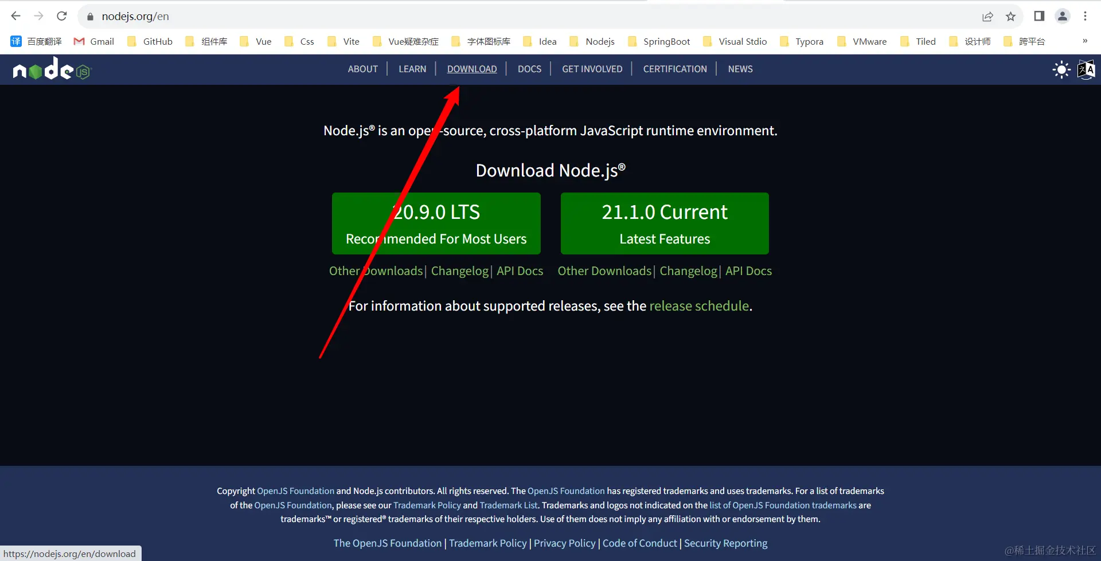The image size is (1101, 561).
Task: Open the ABOUT navigation item
Action: pyautogui.click(x=362, y=69)
